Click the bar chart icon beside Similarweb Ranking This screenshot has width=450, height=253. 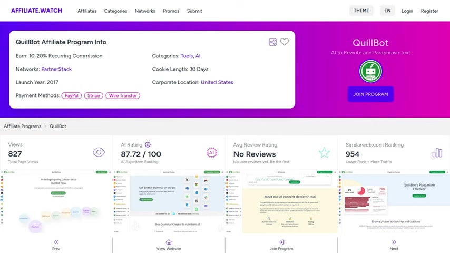[x=437, y=152]
